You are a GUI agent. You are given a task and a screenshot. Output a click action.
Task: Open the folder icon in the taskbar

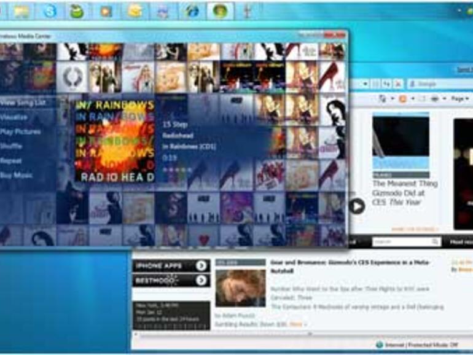[x=21, y=12]
